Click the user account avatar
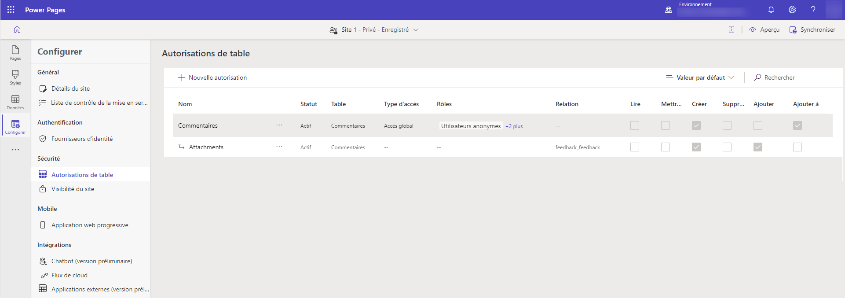845x298 pixels. [834, 10]
